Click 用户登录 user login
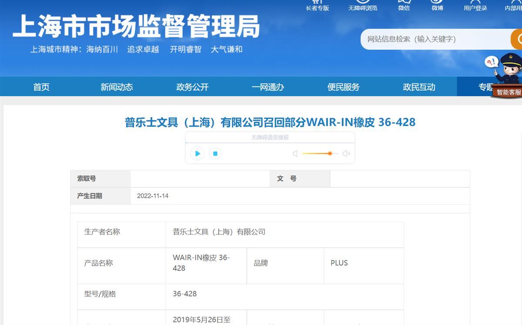This screenshot has height=325, width=522. tap(475, 6)
